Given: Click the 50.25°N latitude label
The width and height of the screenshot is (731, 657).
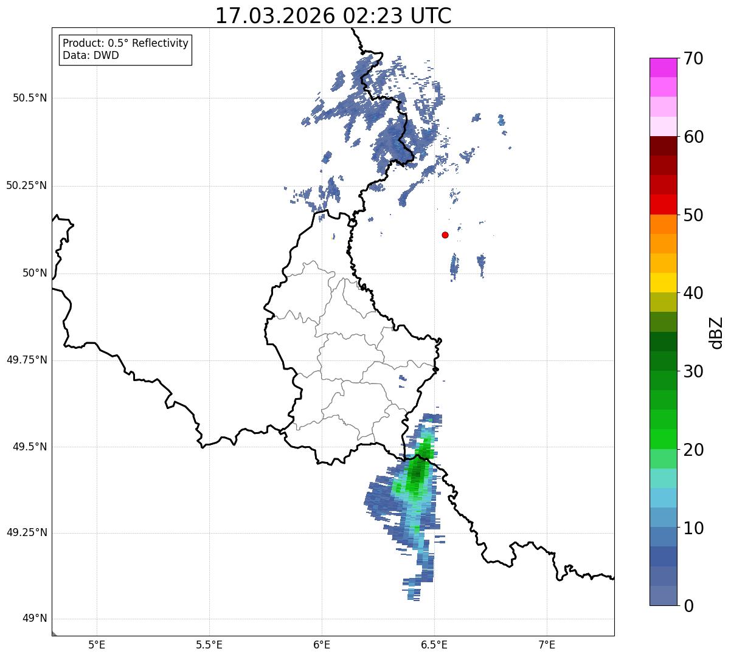Looking at the screenshot, I should click(x=26, y=185).
